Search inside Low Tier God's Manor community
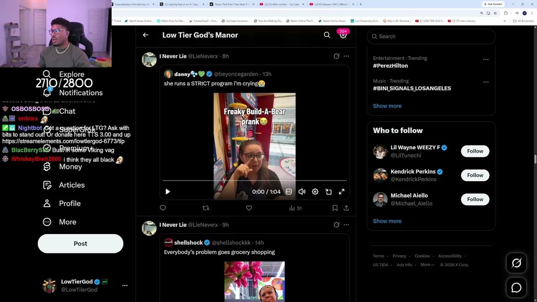Image resolution: width=537 pixels, height=302 pixels. coord(327,35)
